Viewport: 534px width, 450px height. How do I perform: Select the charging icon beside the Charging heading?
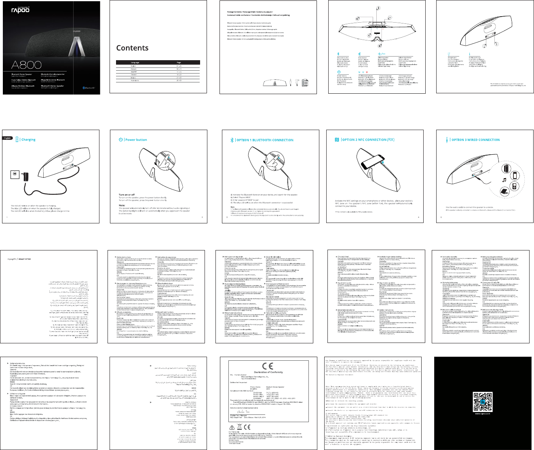point(17,140)
